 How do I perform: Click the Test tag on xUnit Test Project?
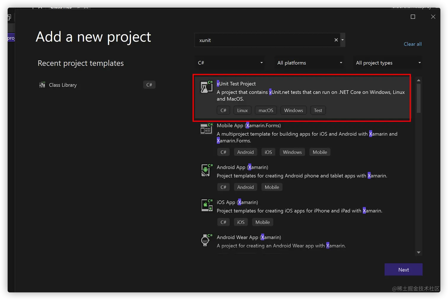click(318, 110)
